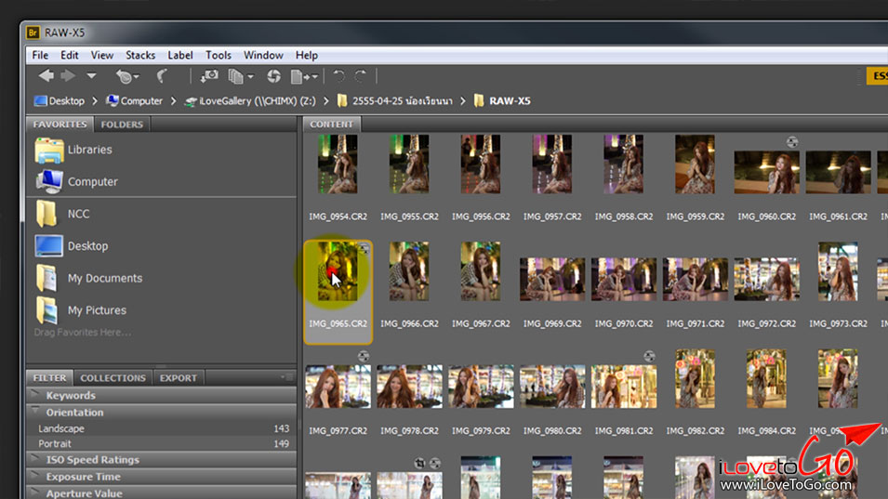
Task: Expand the Keywords filter
Action: [x=35, y=394]
